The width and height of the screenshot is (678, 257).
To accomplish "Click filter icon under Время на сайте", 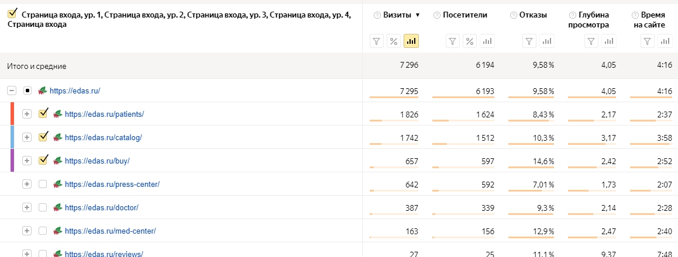I will tap(647, 41).
